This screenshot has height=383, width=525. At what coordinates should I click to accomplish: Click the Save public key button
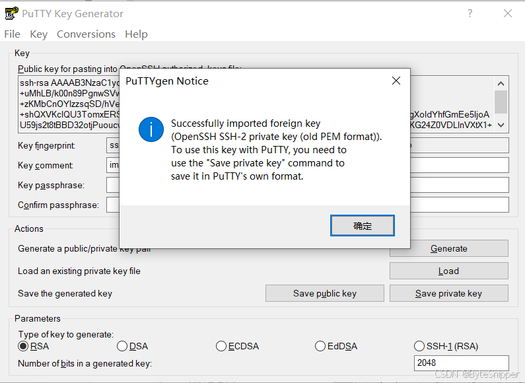pyautogui.click(x=325, y=293)
